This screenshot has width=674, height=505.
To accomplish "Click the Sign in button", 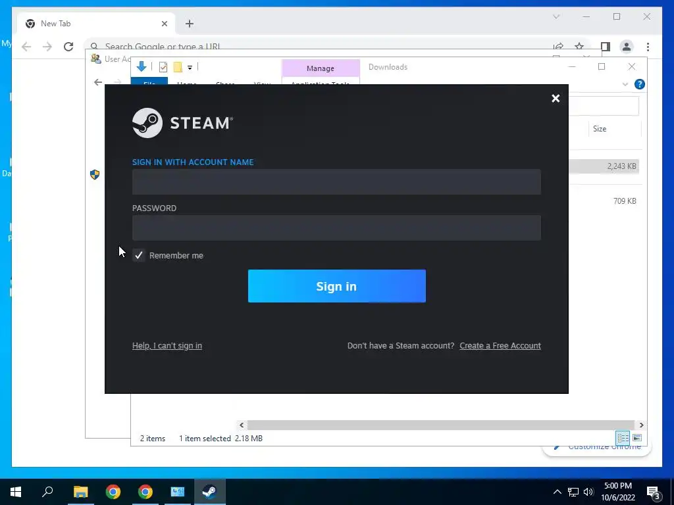I will pos(336,286).
